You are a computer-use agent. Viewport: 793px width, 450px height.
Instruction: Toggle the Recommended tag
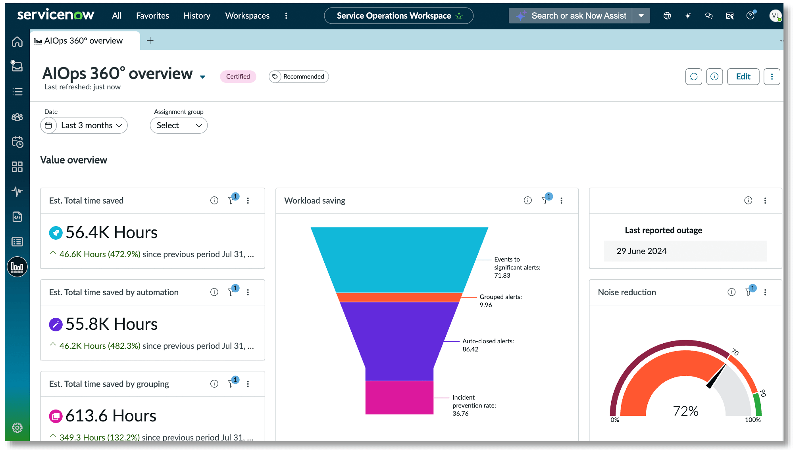(298, 77)
